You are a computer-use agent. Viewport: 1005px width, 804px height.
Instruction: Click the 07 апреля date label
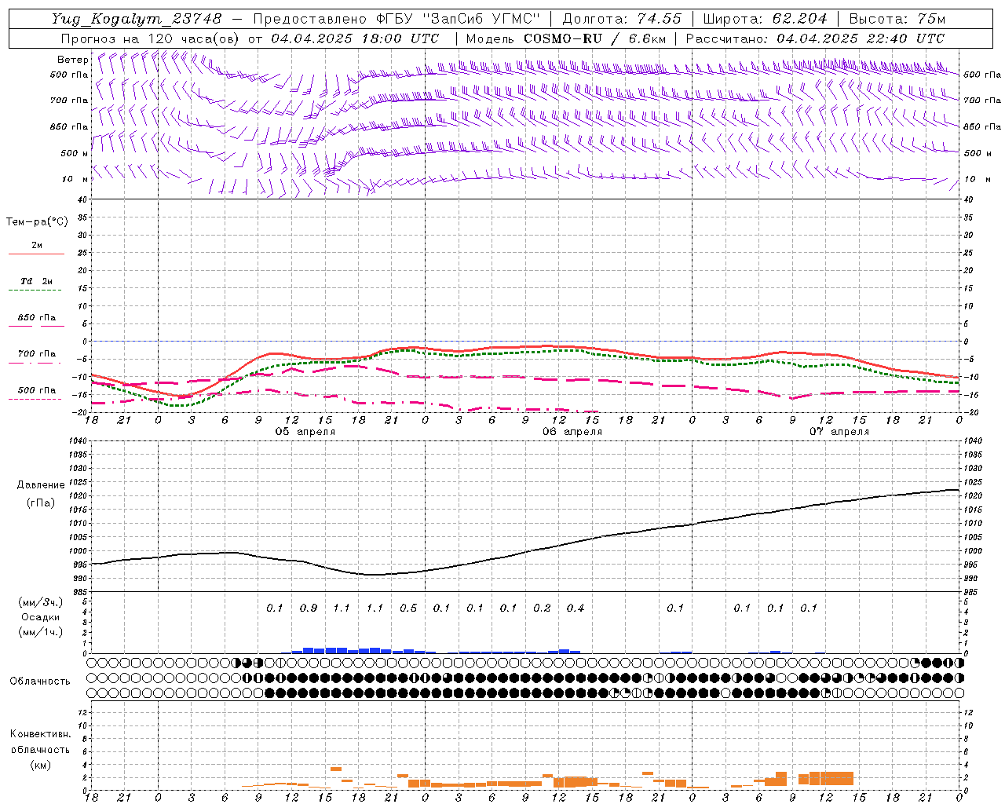(x=839, y=432)
